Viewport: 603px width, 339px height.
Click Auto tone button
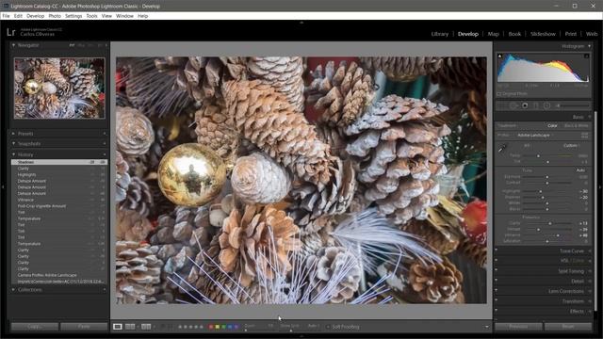[580, 170]
